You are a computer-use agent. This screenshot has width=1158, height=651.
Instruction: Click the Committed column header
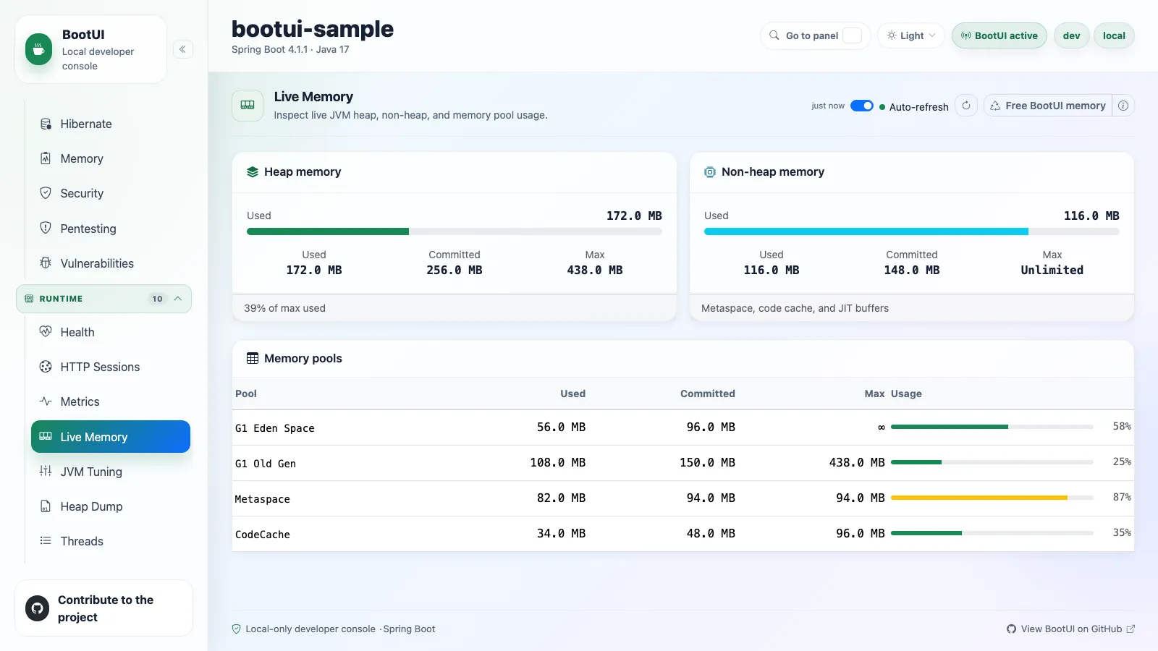tap(708, 393)
